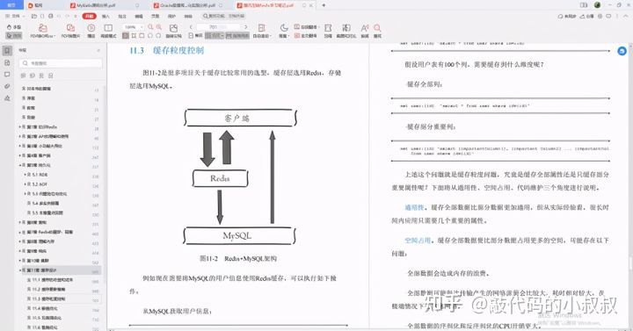The height and width of the screenshot is (331, 633).
Task: Open the Insert ribbon tab
Action: tap(105, 16)
